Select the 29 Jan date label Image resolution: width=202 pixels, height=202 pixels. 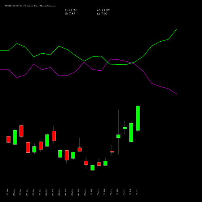(33, 192)
